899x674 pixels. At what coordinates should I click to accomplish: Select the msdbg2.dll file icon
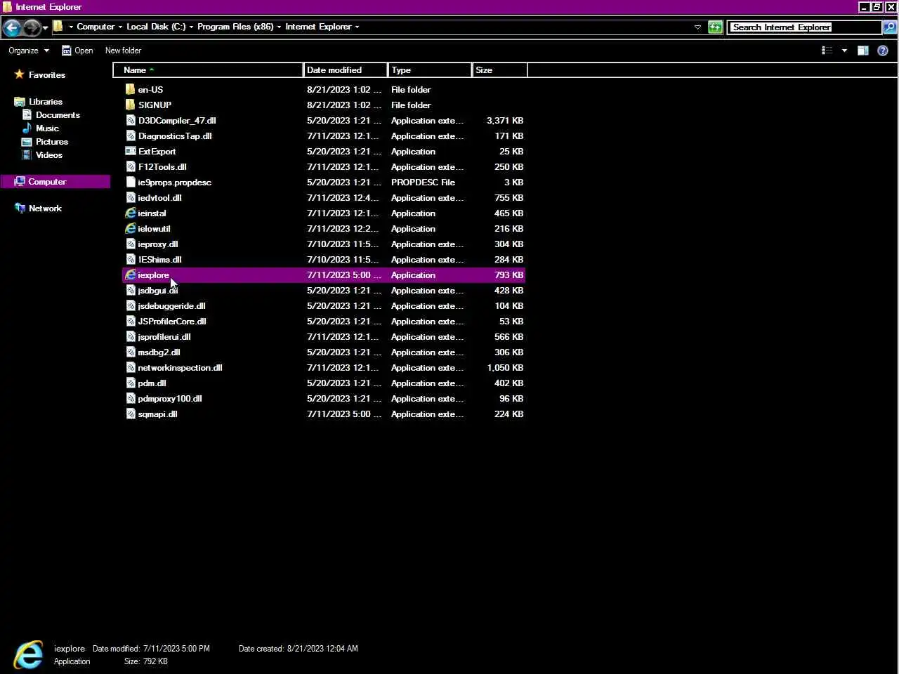pos(131,352)
